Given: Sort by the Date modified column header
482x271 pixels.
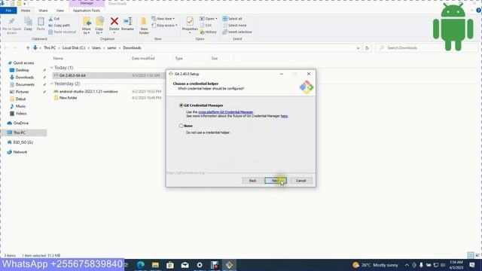Looking at the screenshot, I should [143, 59].
